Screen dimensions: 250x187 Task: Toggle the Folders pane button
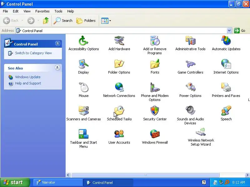tap(86, 21)
